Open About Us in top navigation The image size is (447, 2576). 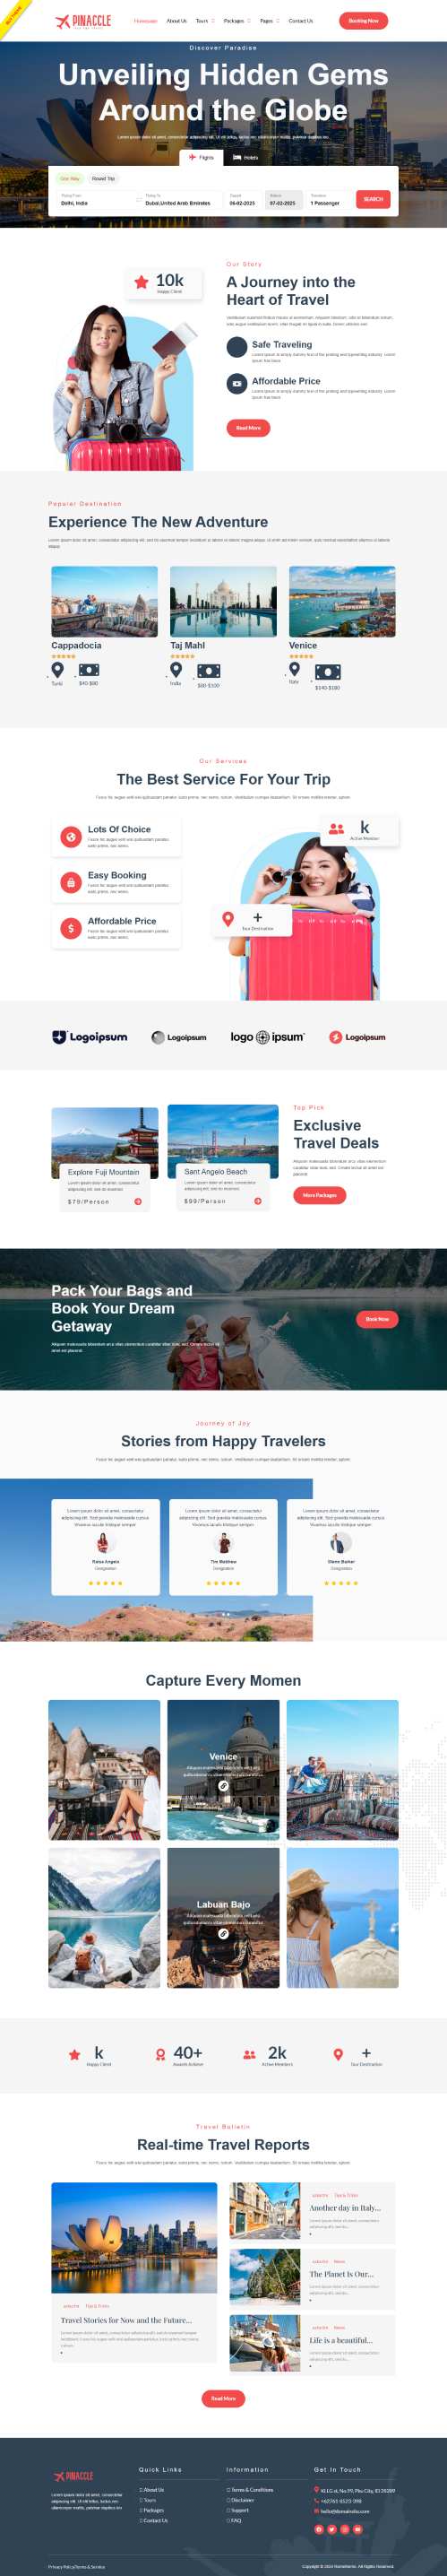click(177, 21)
